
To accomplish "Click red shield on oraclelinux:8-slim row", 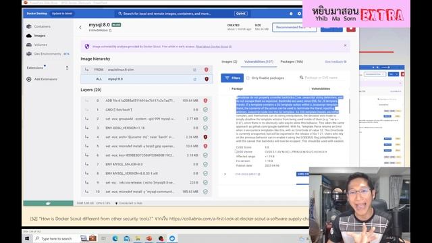I will tap(206, 70).
